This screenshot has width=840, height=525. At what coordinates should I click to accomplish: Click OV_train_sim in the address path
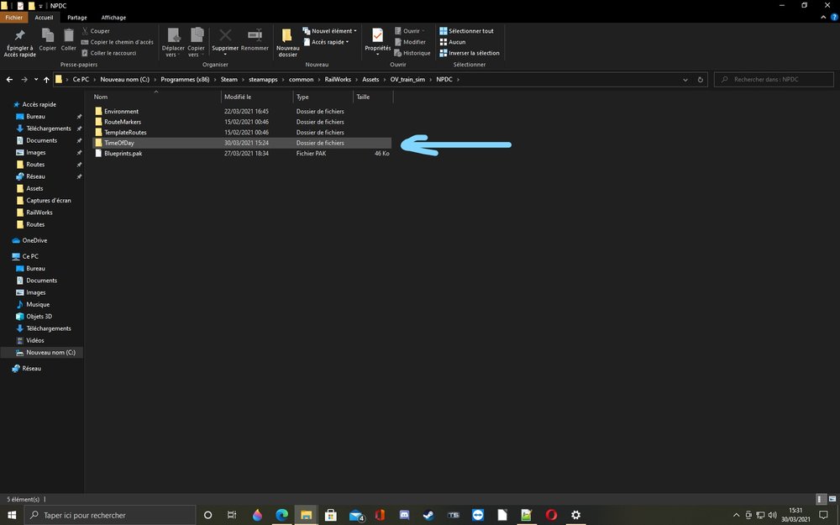pos(407,79)
